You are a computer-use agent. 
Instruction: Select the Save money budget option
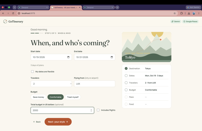38,97
